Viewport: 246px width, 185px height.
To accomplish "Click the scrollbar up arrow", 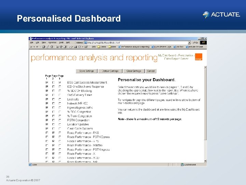I will click(x=205, y=67).
